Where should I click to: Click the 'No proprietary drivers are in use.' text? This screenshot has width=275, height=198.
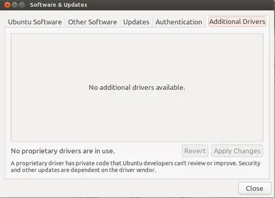[x=63, y=151]
